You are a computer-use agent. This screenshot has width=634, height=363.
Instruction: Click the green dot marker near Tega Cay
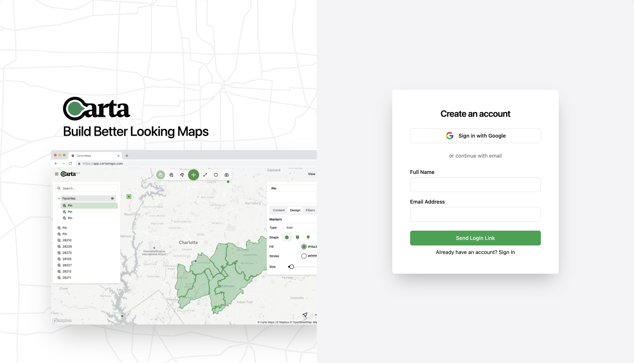point(122,316)
